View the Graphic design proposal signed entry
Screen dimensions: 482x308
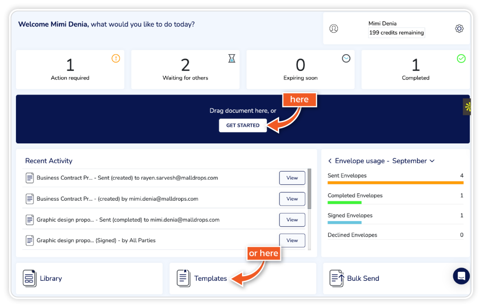coord(292,240)
